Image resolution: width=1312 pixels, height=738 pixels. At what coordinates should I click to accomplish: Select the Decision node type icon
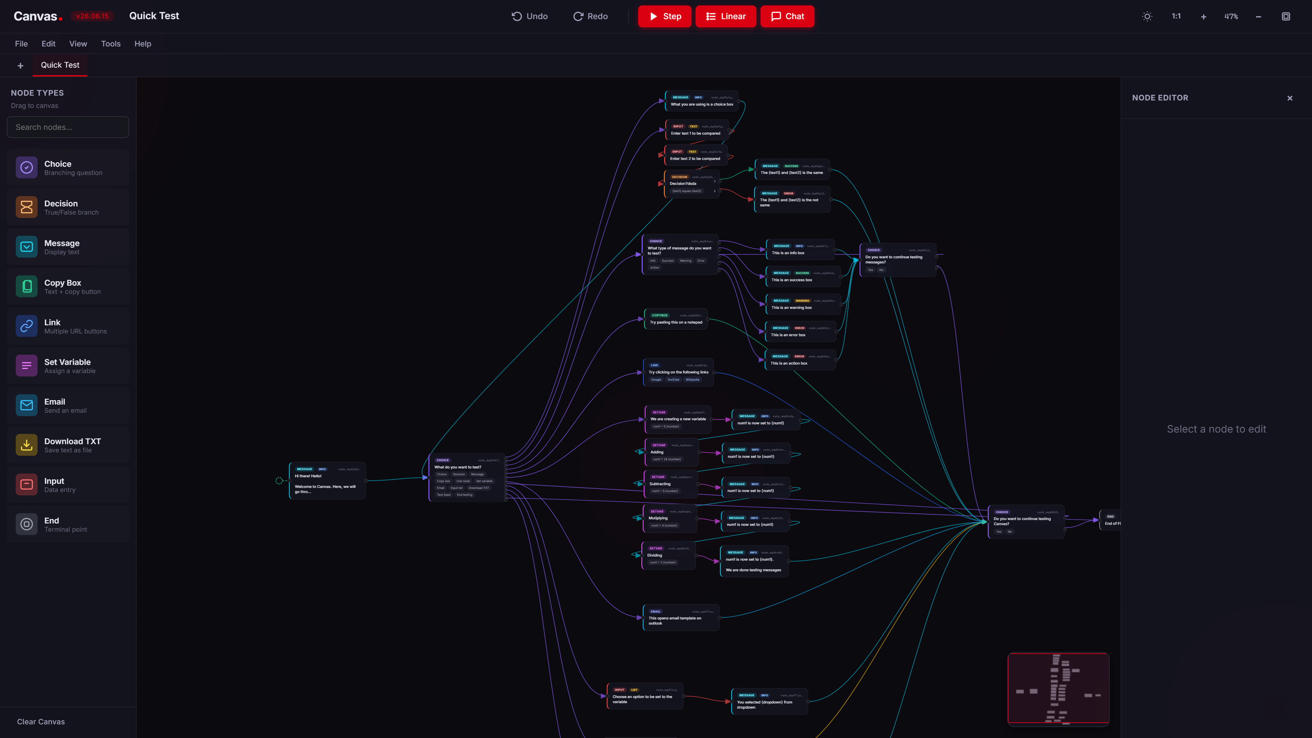27,207
